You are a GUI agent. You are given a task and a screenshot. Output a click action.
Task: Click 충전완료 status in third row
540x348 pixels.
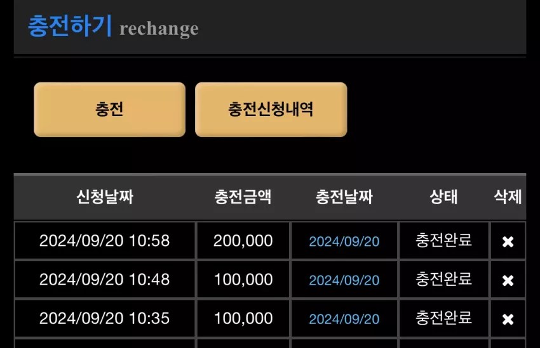point(443,318)
